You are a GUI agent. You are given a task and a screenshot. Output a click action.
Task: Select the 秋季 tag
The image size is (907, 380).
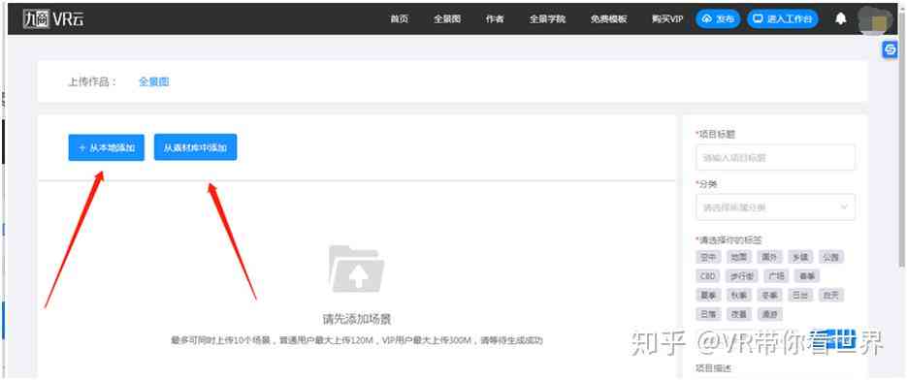tap(738, 295)
